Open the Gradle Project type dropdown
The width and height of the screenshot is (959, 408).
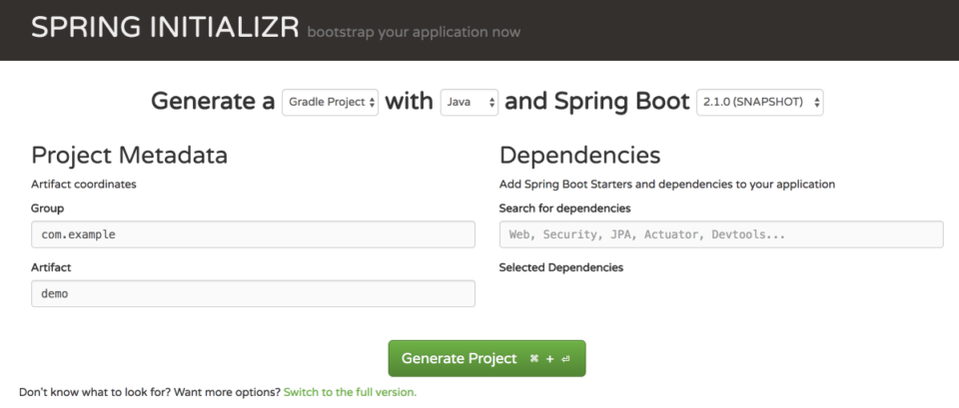click(330, 102)
